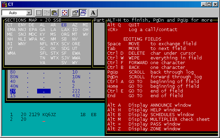The width and height of the screenshot is (220, 138).
Task: Toggle Full screen toolbar icon
Action: (x=64, y=13)
